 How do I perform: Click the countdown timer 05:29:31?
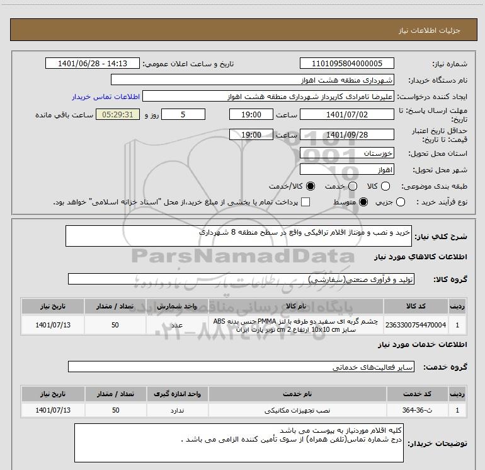click(x=118, y=114)
